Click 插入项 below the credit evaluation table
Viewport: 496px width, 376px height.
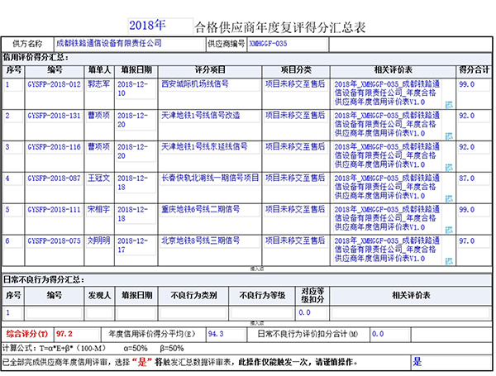click(x=257, y=269)
